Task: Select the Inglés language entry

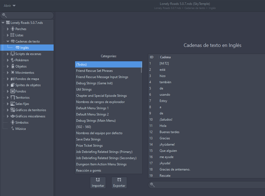Action: click(x=24, y=48)
